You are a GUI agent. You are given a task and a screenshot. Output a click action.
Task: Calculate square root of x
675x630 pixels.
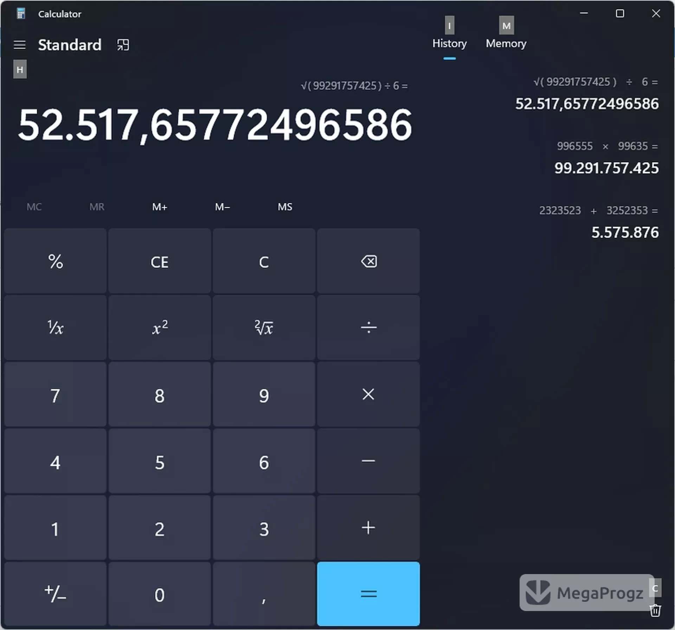pos(264,328)
